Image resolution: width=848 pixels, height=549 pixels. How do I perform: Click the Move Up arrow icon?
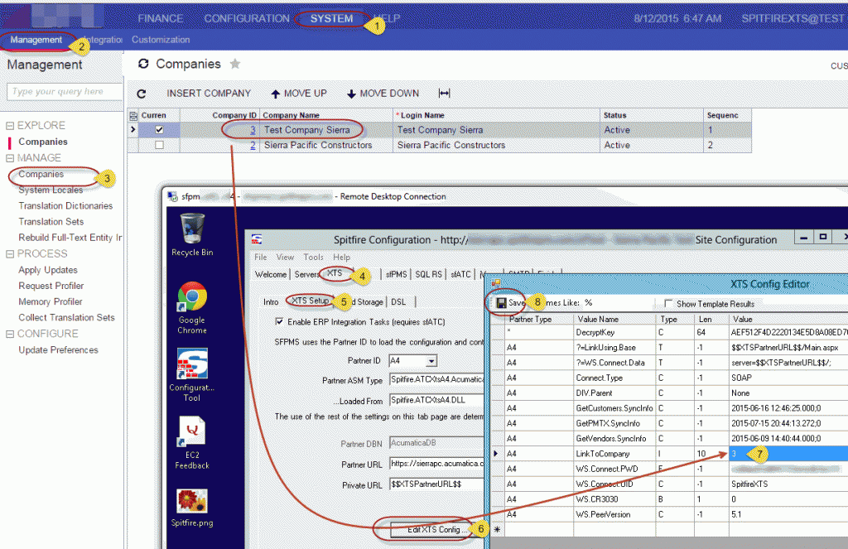[x=275, y=94]
